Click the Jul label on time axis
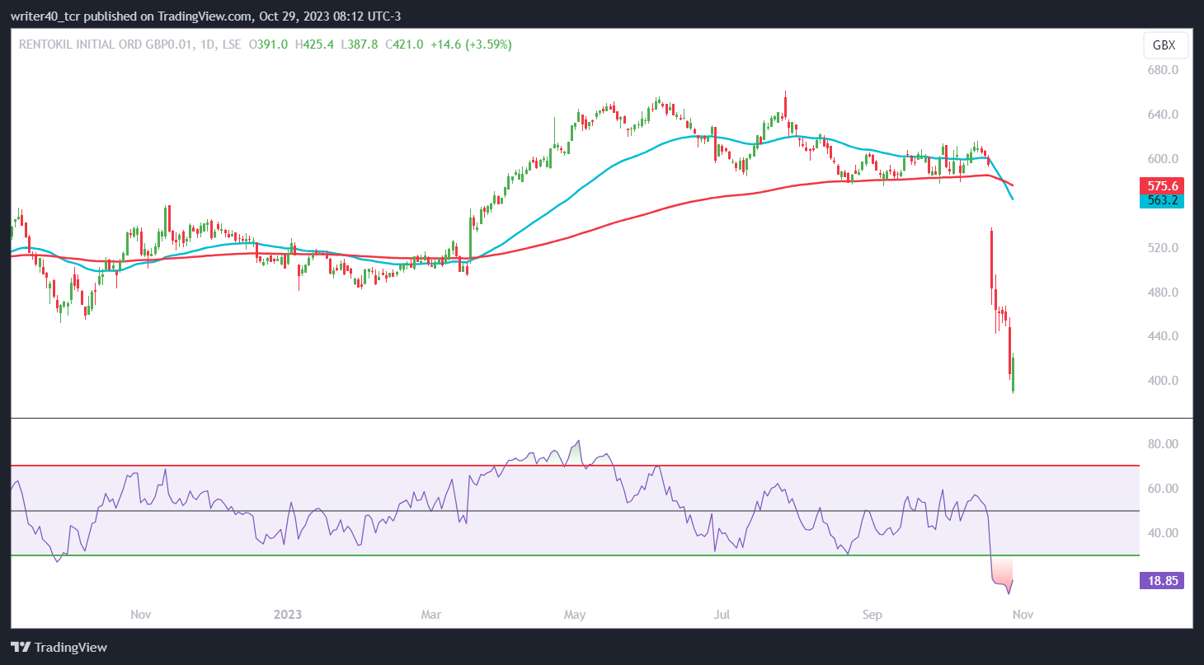 (x=722, y=615)
